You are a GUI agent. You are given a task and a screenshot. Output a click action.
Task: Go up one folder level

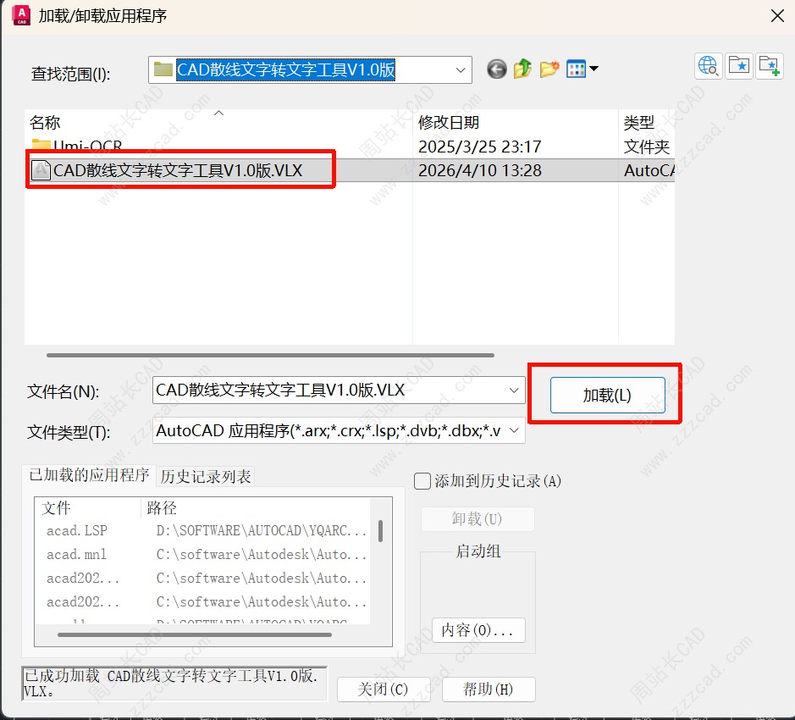coord(522,69)
